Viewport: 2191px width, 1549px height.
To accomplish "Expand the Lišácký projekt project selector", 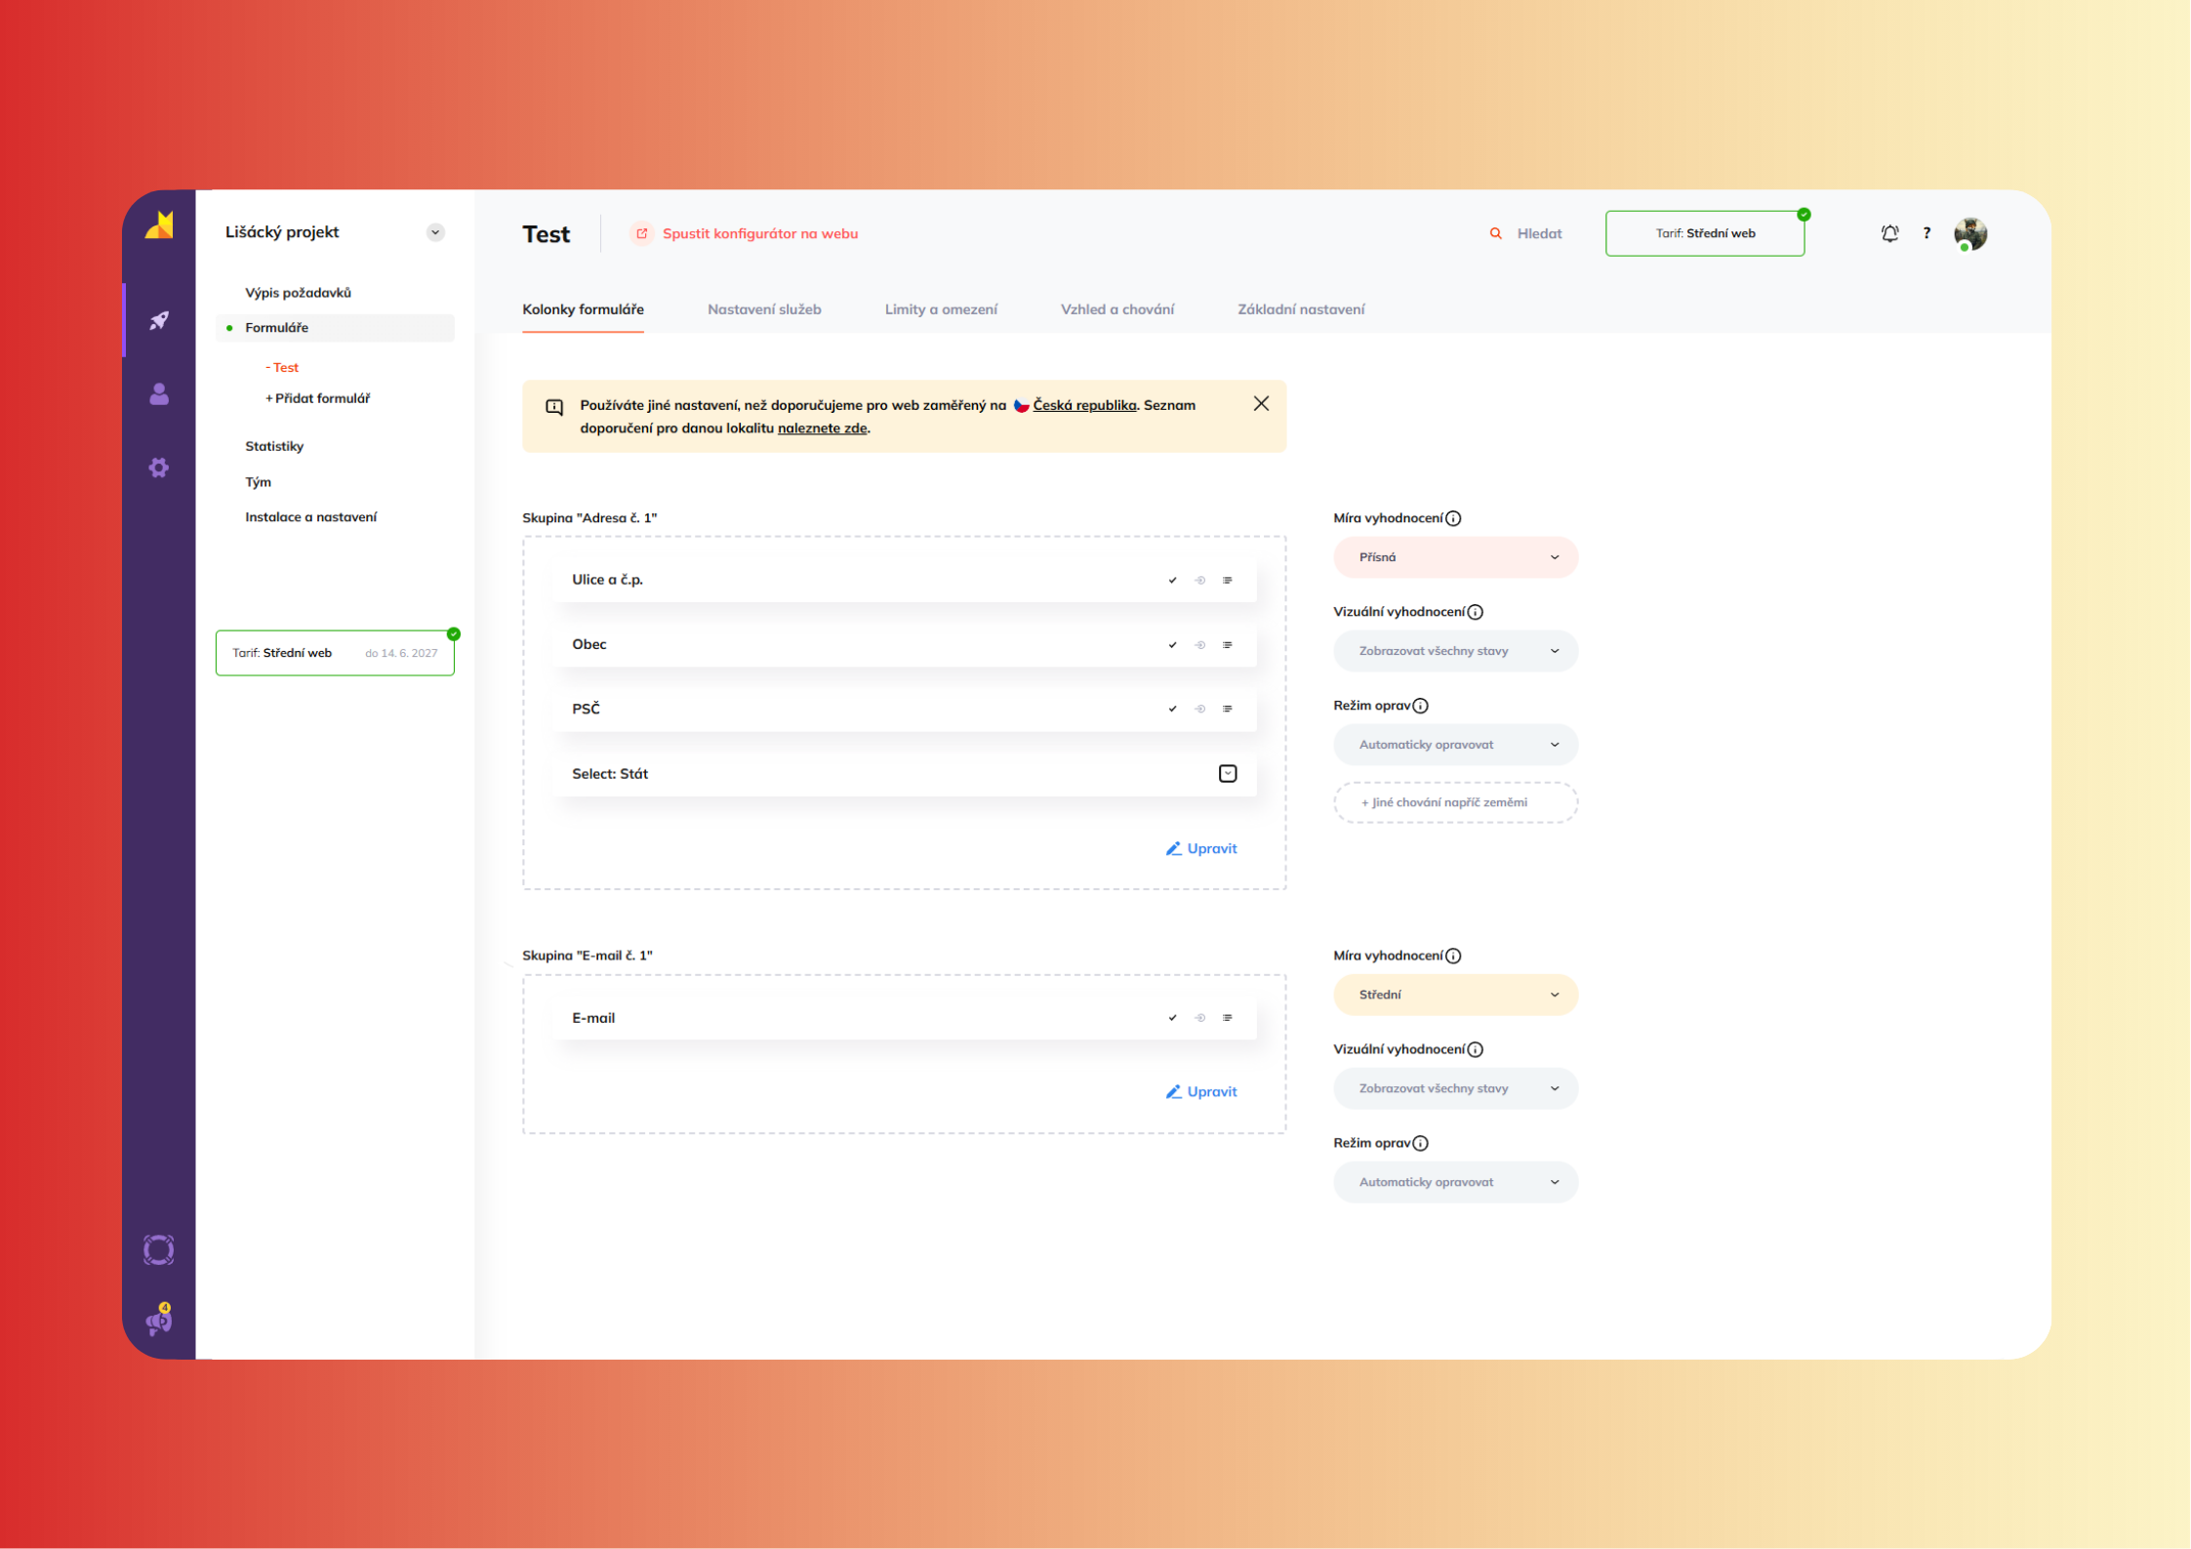I will 435,232.
